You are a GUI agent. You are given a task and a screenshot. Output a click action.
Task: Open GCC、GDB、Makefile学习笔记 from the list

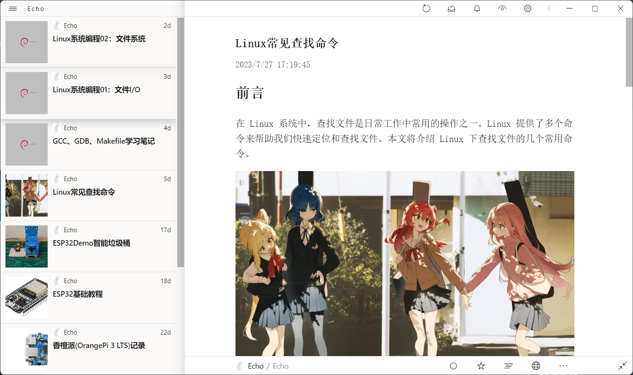[x=104, y=141]
